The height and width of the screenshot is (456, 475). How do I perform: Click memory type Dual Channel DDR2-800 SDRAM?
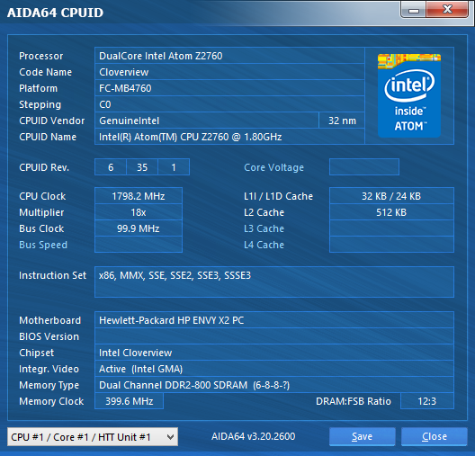(x=274, y=385)
